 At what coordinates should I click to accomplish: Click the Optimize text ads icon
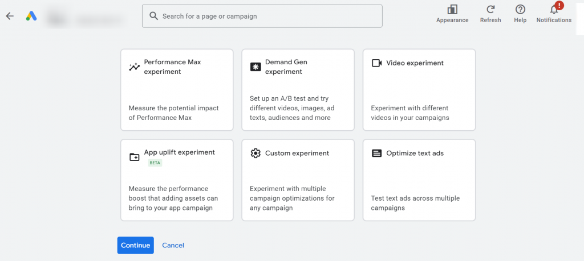377,154
